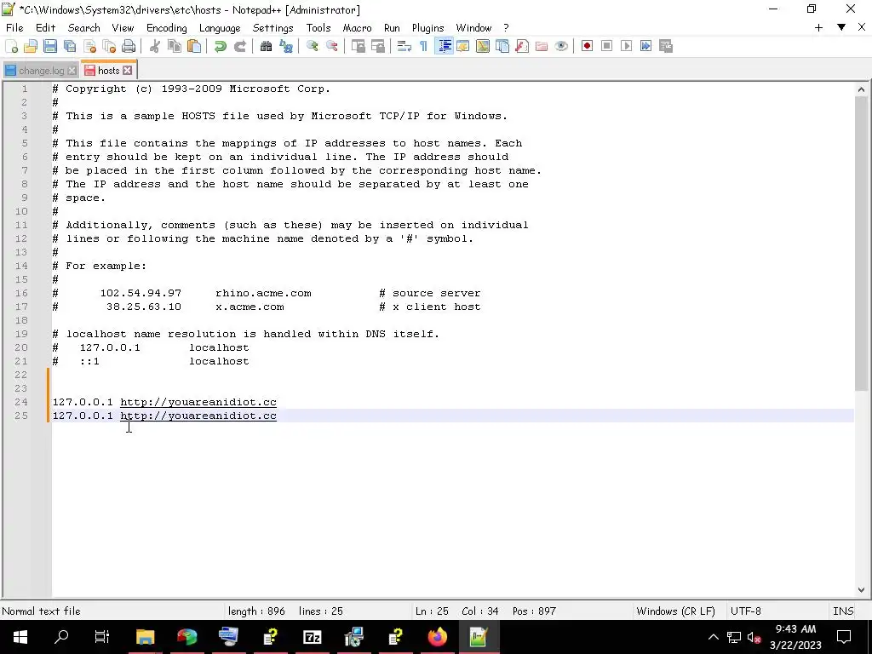Image resolution: width=872 pixels, height=654 pixels.
Task: Open the ? help menu
Action: click(x=506, y=28)
